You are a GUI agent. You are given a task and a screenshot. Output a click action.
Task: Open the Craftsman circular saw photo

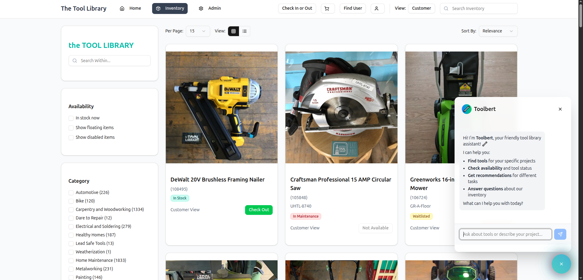341,107
